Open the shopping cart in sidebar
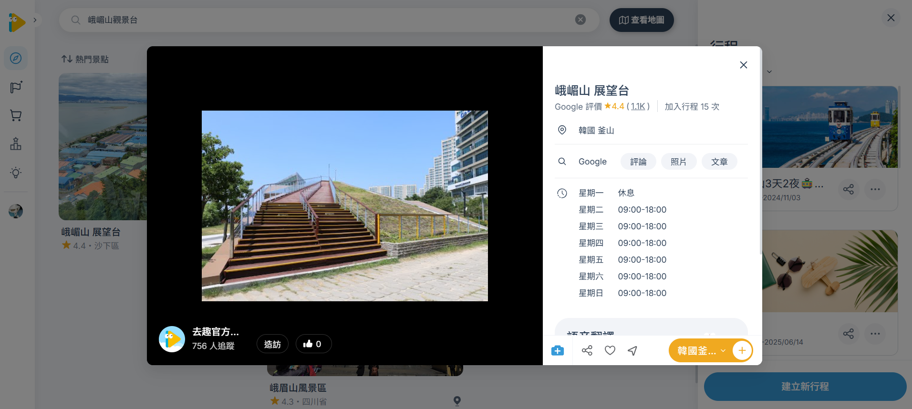The image size is (912, 409). tap(16, 115)
